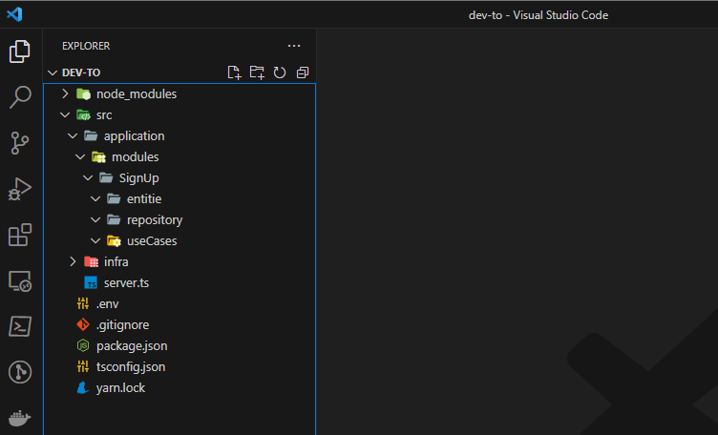Screen dimensions: 718x435
Task: Open the .env file
Action: coord(108,304)
